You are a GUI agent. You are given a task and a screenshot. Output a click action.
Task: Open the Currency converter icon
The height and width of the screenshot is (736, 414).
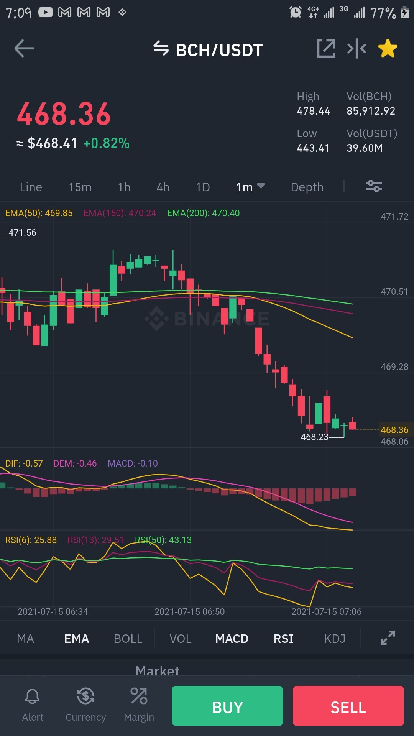click(x=85, y=705)
